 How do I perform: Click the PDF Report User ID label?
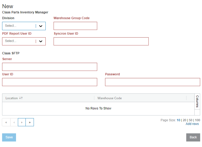coord(17,33)
